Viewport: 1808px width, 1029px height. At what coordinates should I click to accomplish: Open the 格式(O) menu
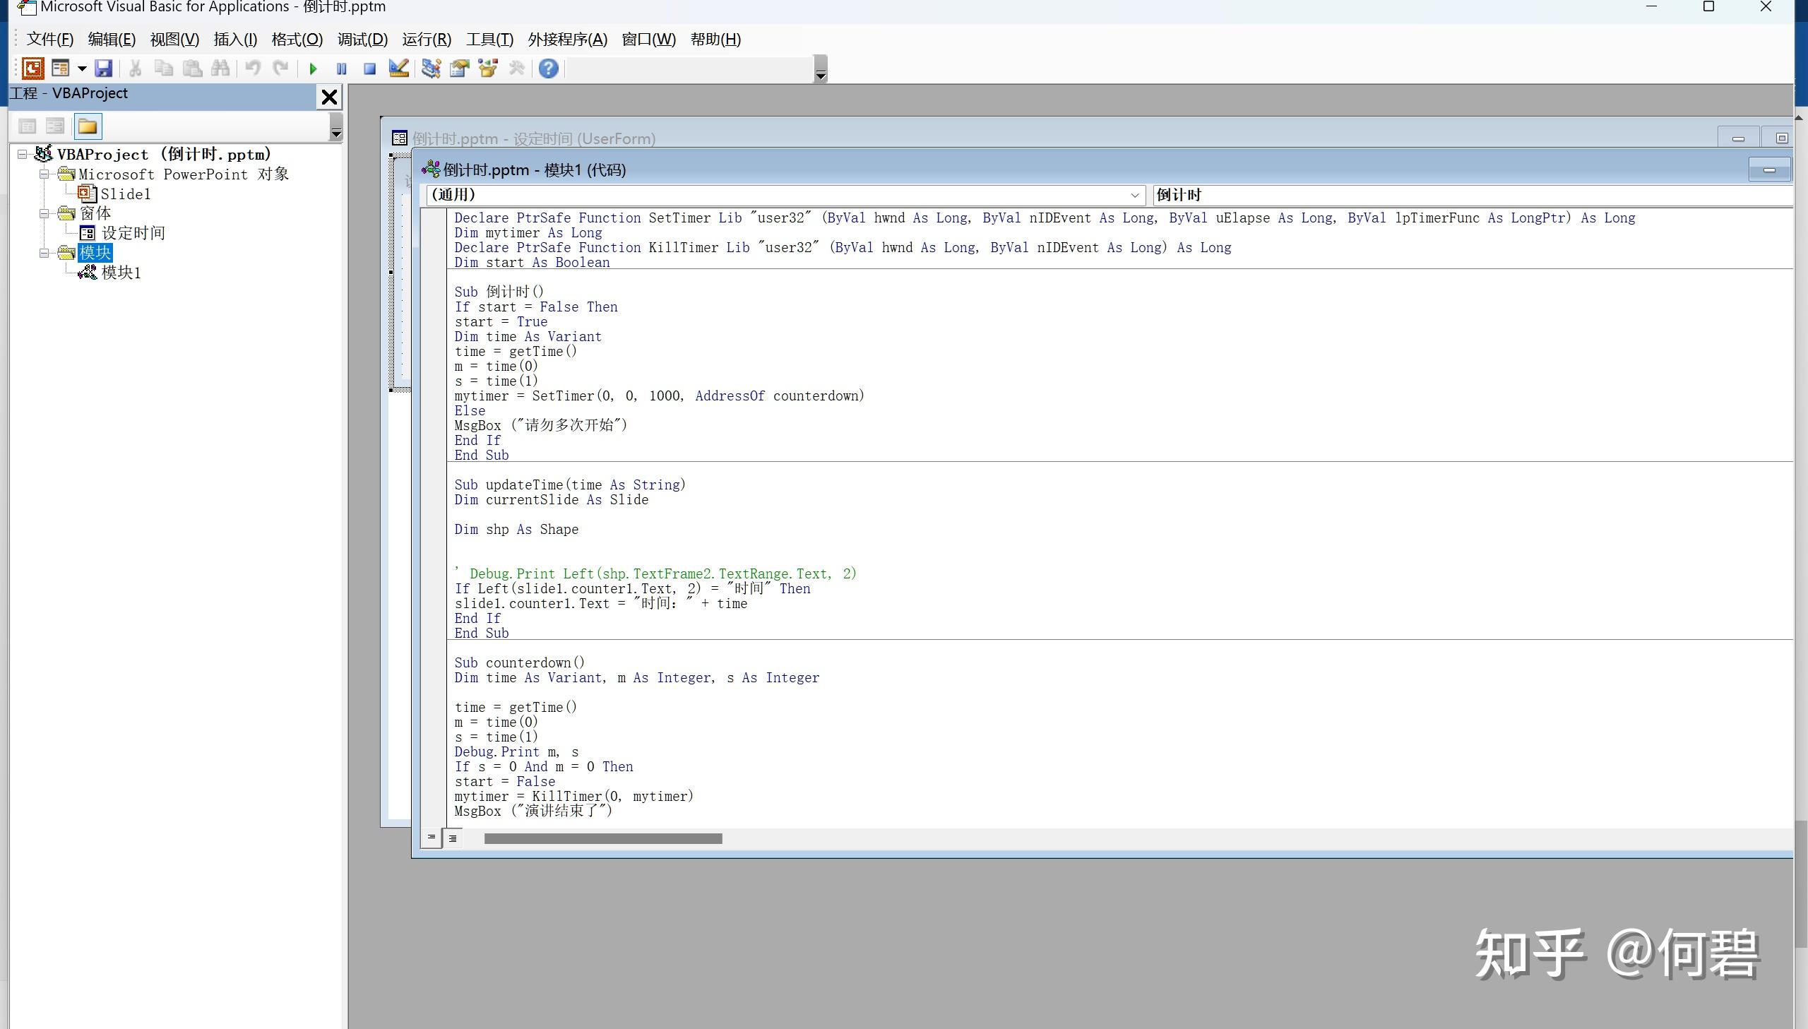point(297,40)
